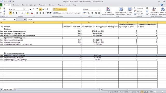This screenshot has height=93, width=166.
Task: Increase font size with the large A
Action: (x=30, y=9)
